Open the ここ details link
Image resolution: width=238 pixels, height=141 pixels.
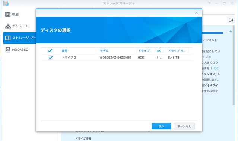(216, 68)
